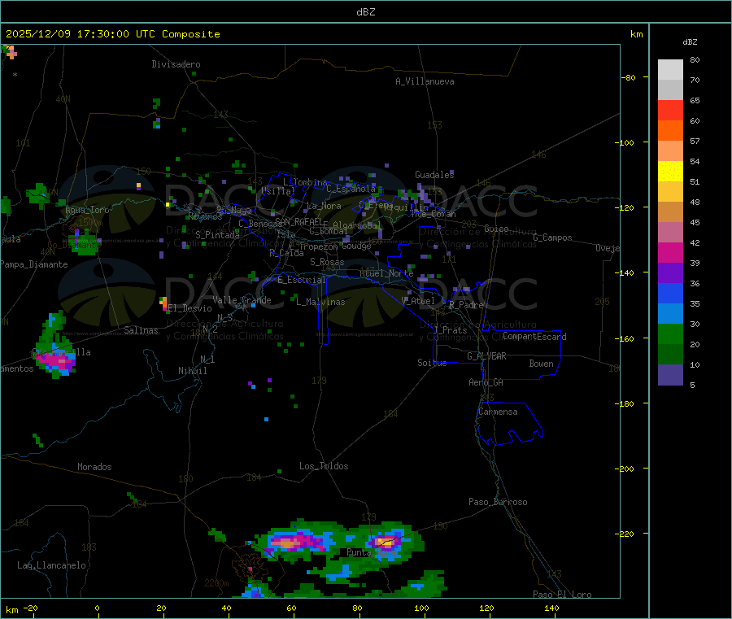This screenshot has height=619, width=732.
Task: Click the Bowen label
Action: (542, 364)
